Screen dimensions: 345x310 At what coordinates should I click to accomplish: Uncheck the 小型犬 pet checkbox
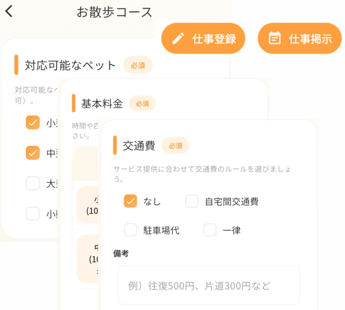point(33,122)
